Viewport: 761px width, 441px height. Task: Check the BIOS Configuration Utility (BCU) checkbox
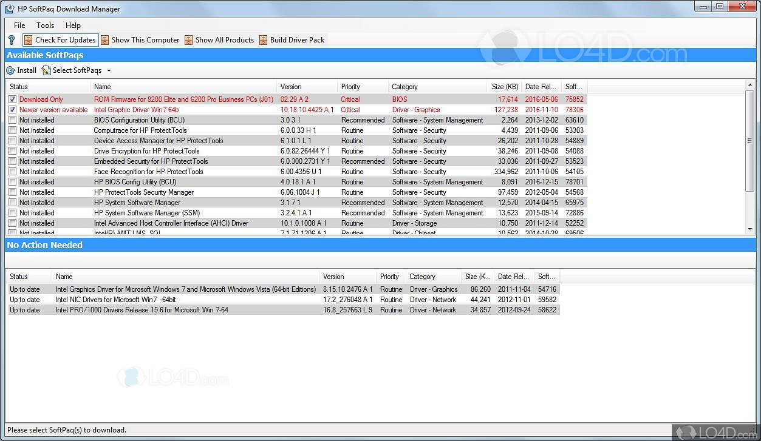point(12,120)
